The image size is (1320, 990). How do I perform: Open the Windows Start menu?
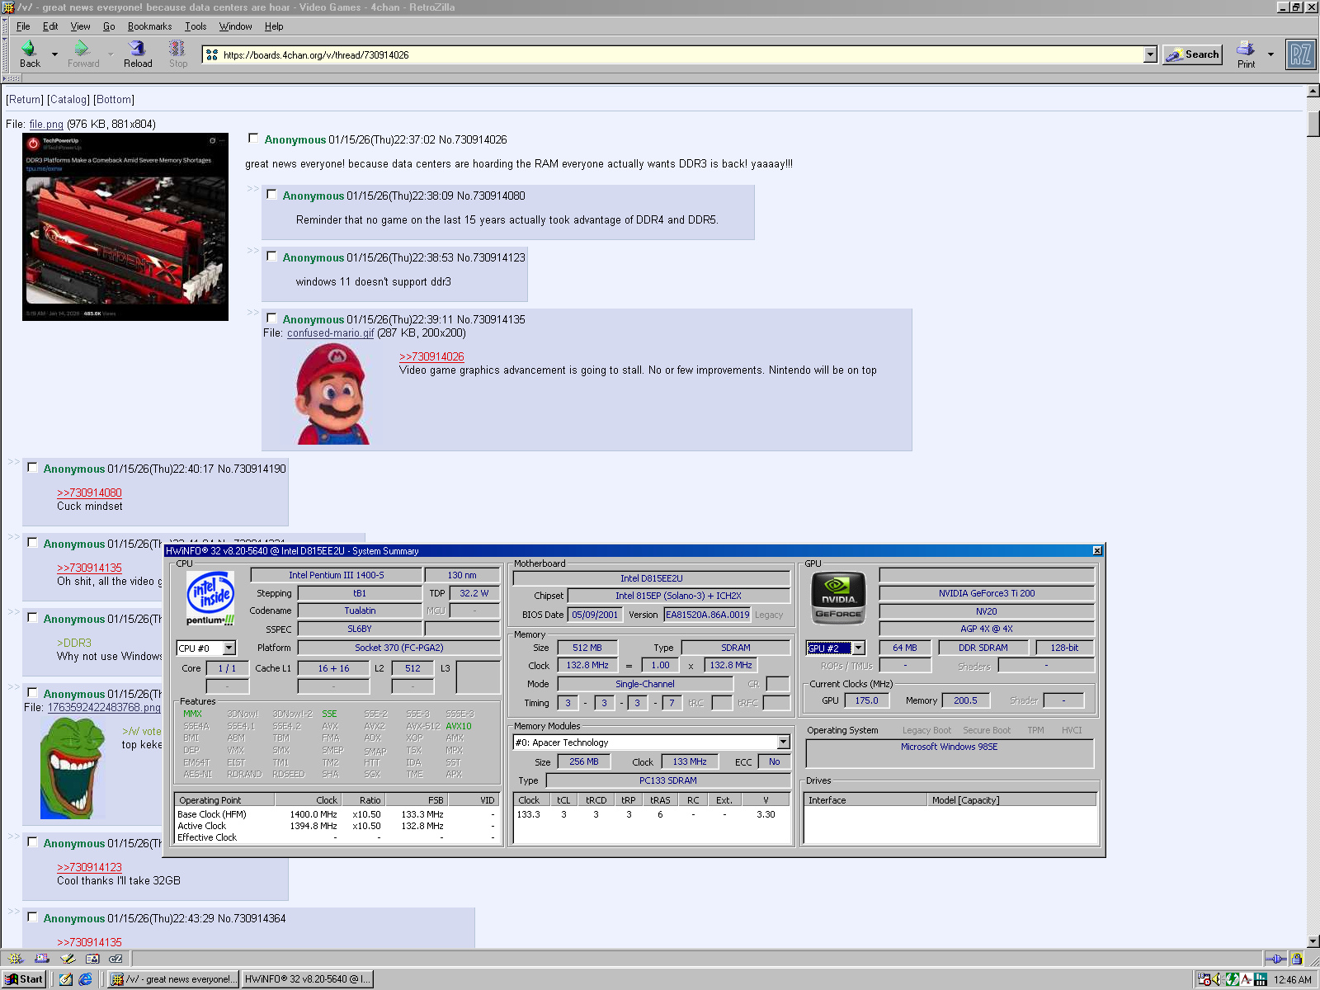coord(24,979)
